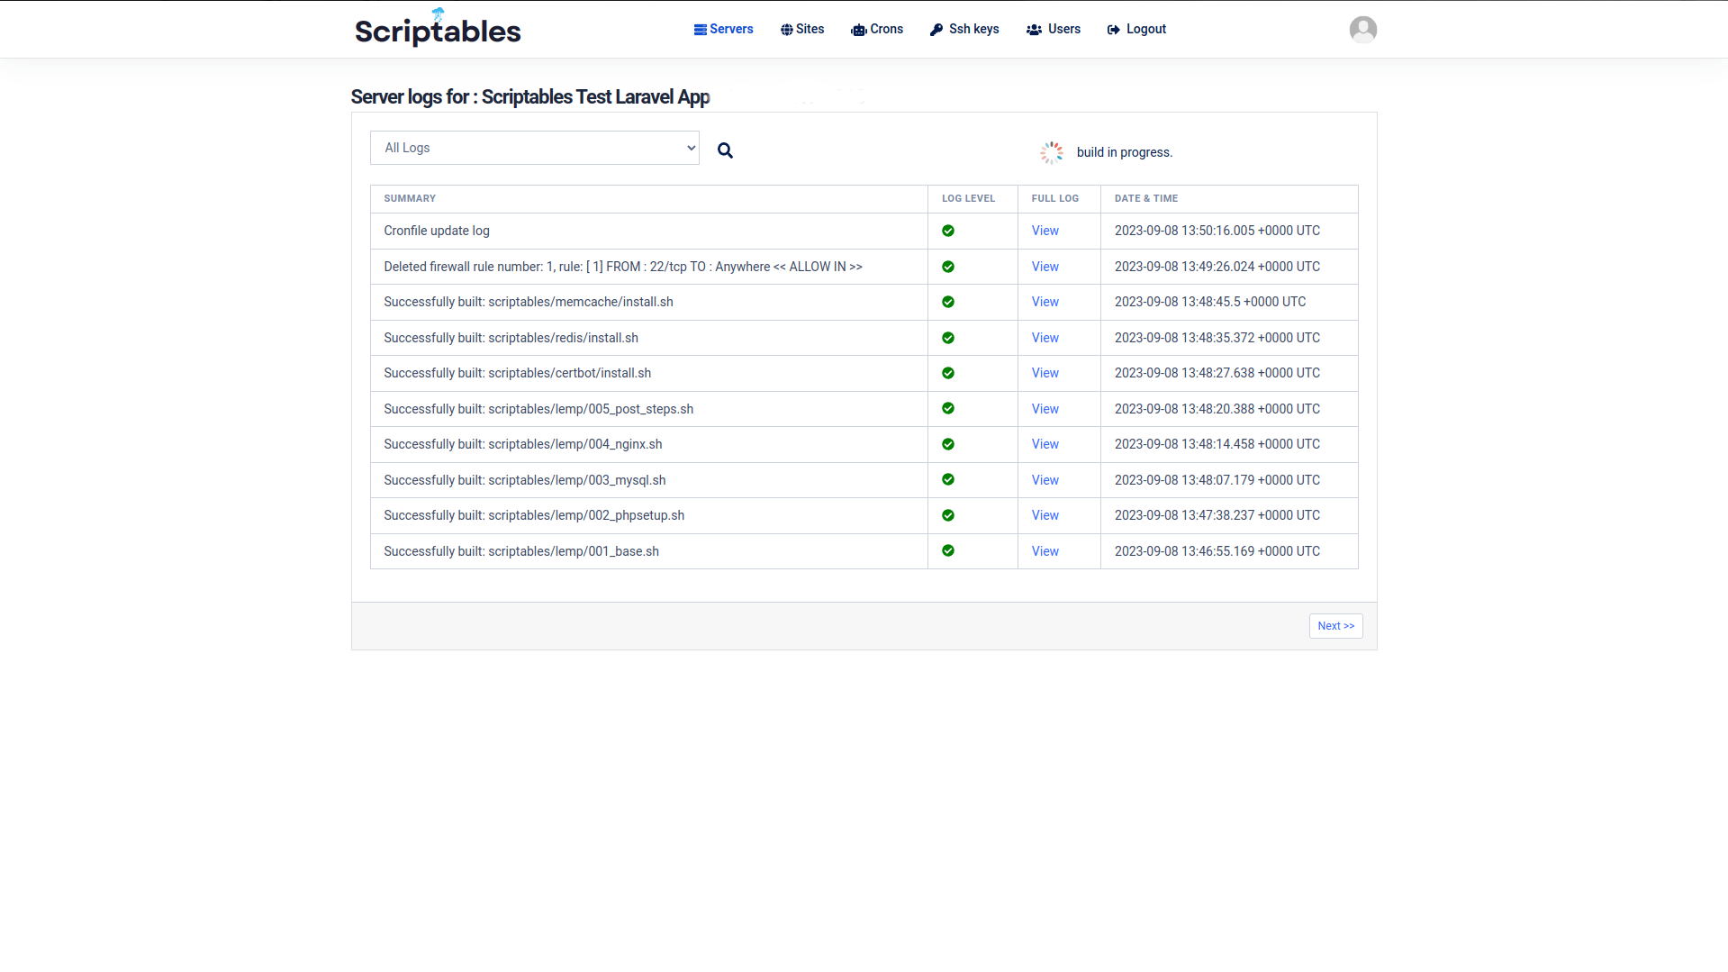Click green check icon for 003_mysql.sh row

pyautogui.click(x=948, y=479)
